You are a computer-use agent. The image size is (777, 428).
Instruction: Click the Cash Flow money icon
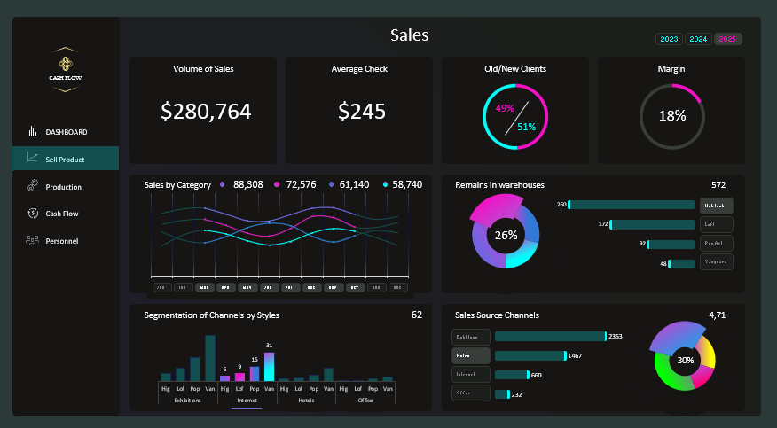click(32, 214)
